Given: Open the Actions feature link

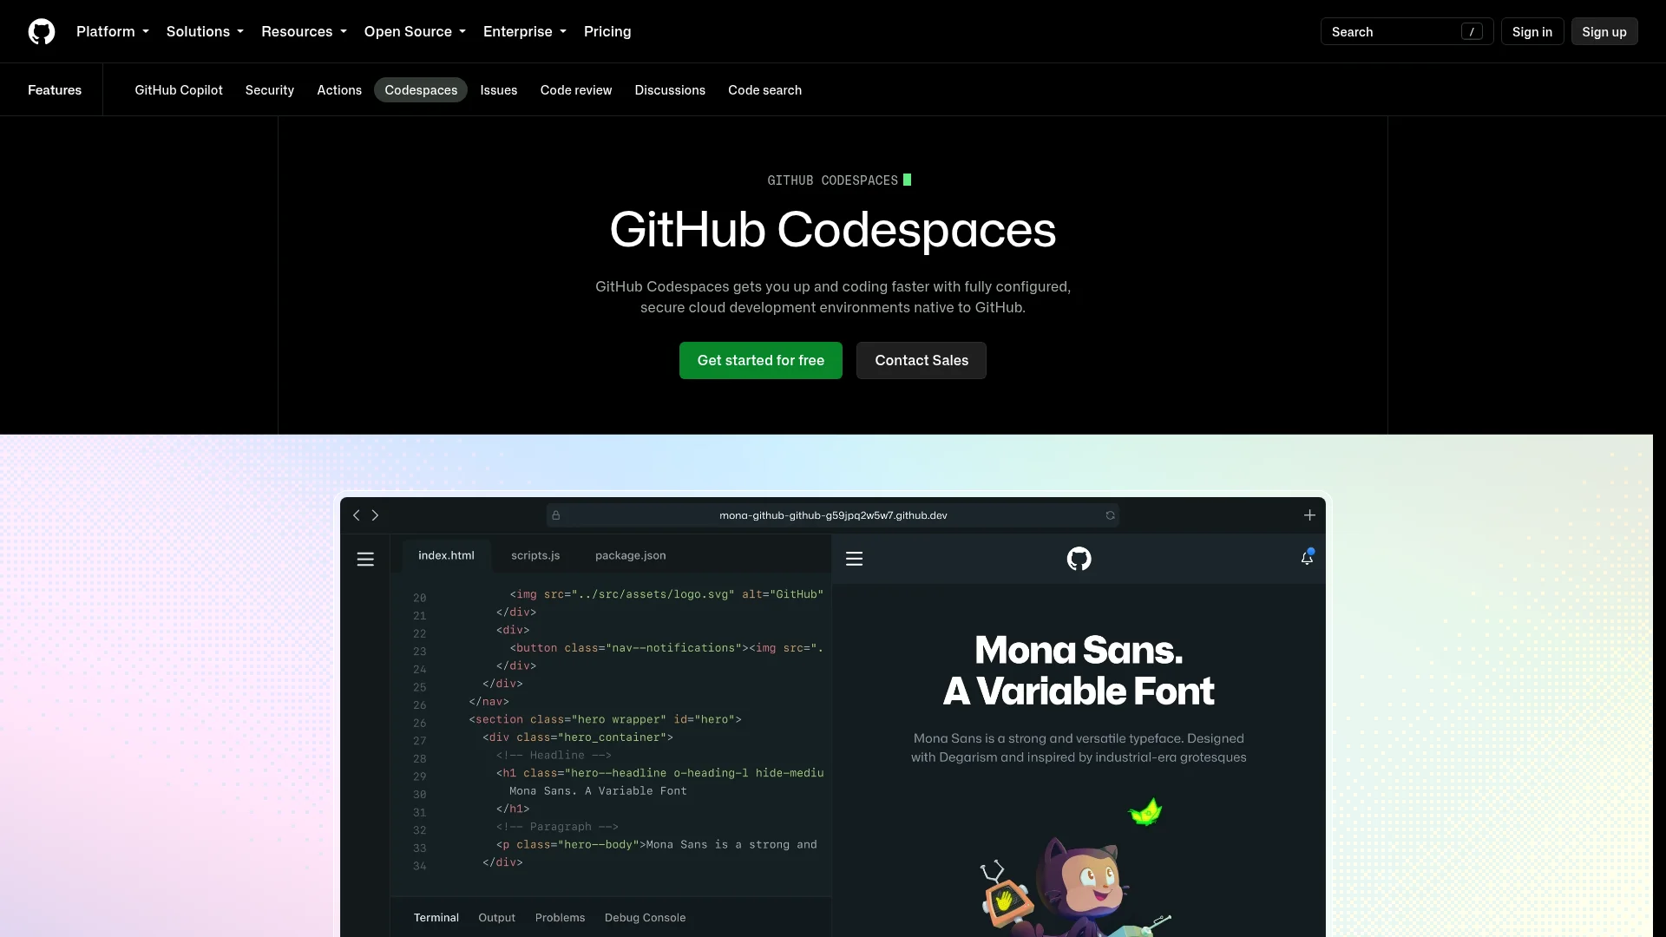Looking at the screenshot, I should tap(339, 90).
